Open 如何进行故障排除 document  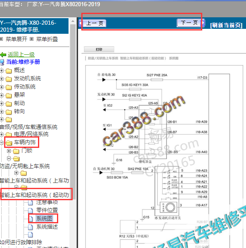(x=21, y=242)
